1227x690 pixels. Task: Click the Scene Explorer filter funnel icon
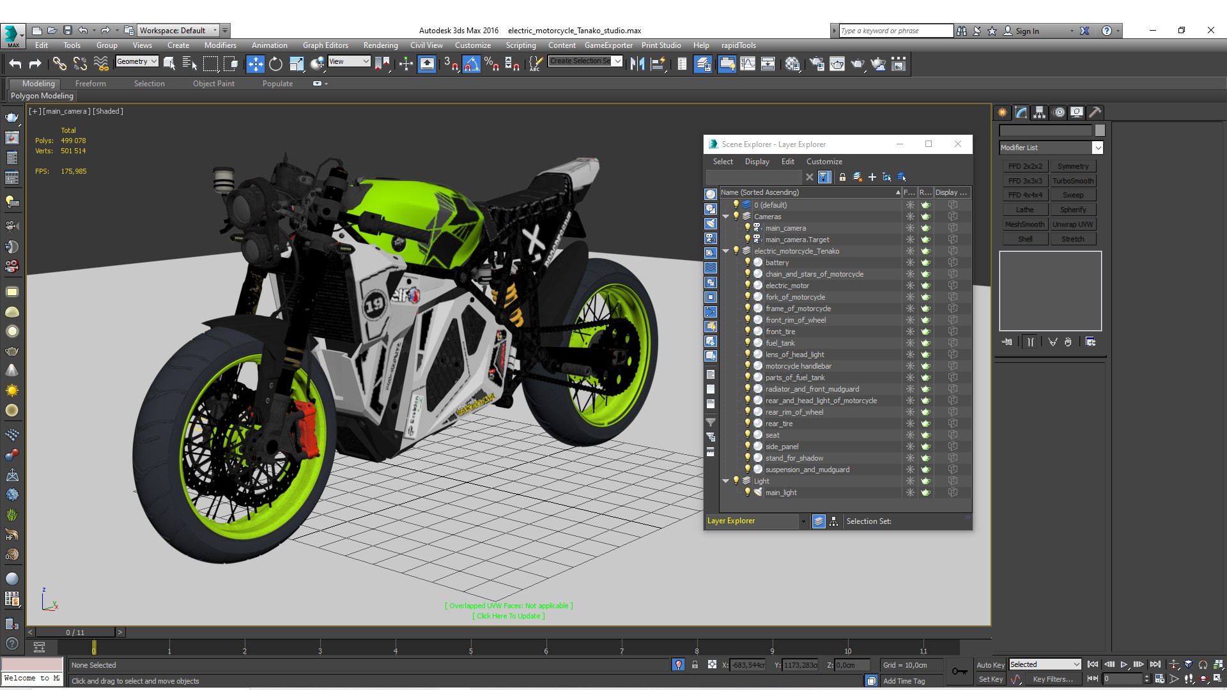coord(824,177)
